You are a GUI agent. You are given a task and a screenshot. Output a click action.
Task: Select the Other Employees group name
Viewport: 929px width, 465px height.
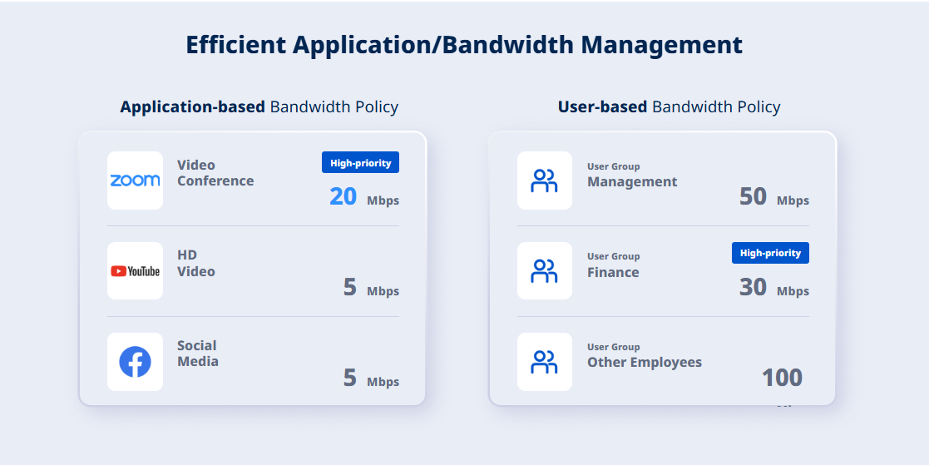click(644, 363)
